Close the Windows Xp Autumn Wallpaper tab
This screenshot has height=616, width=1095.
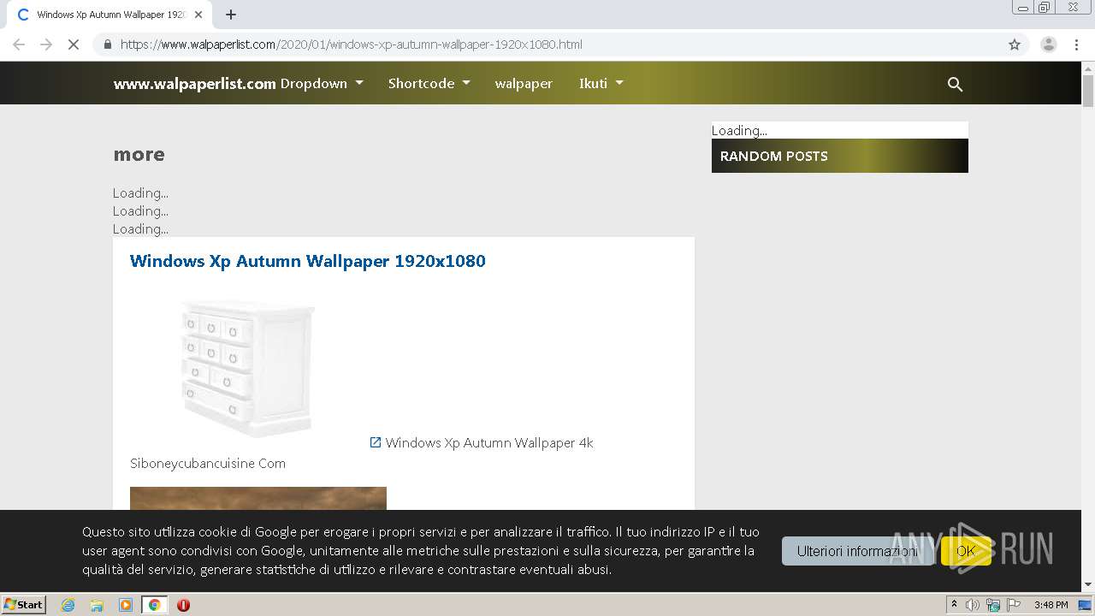pos(198,15)
